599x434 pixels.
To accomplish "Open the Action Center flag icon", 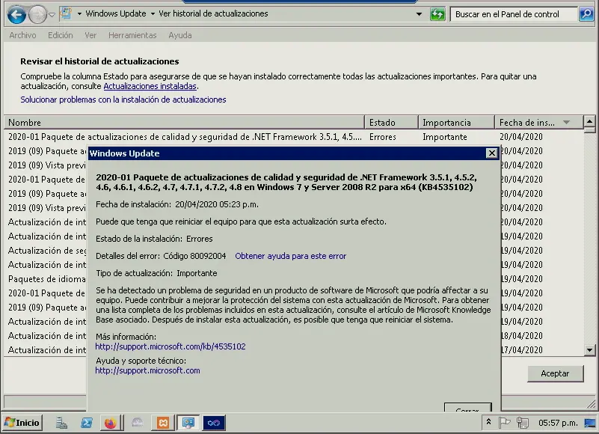I will [x=504, y=423].
